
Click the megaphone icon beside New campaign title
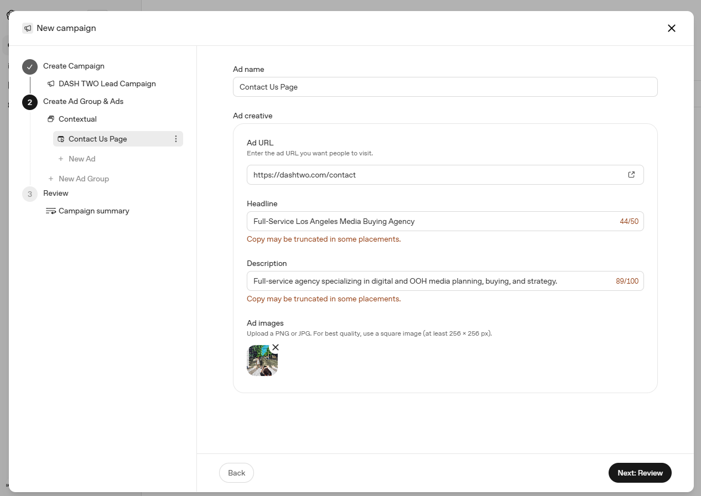tap(28, 28)
